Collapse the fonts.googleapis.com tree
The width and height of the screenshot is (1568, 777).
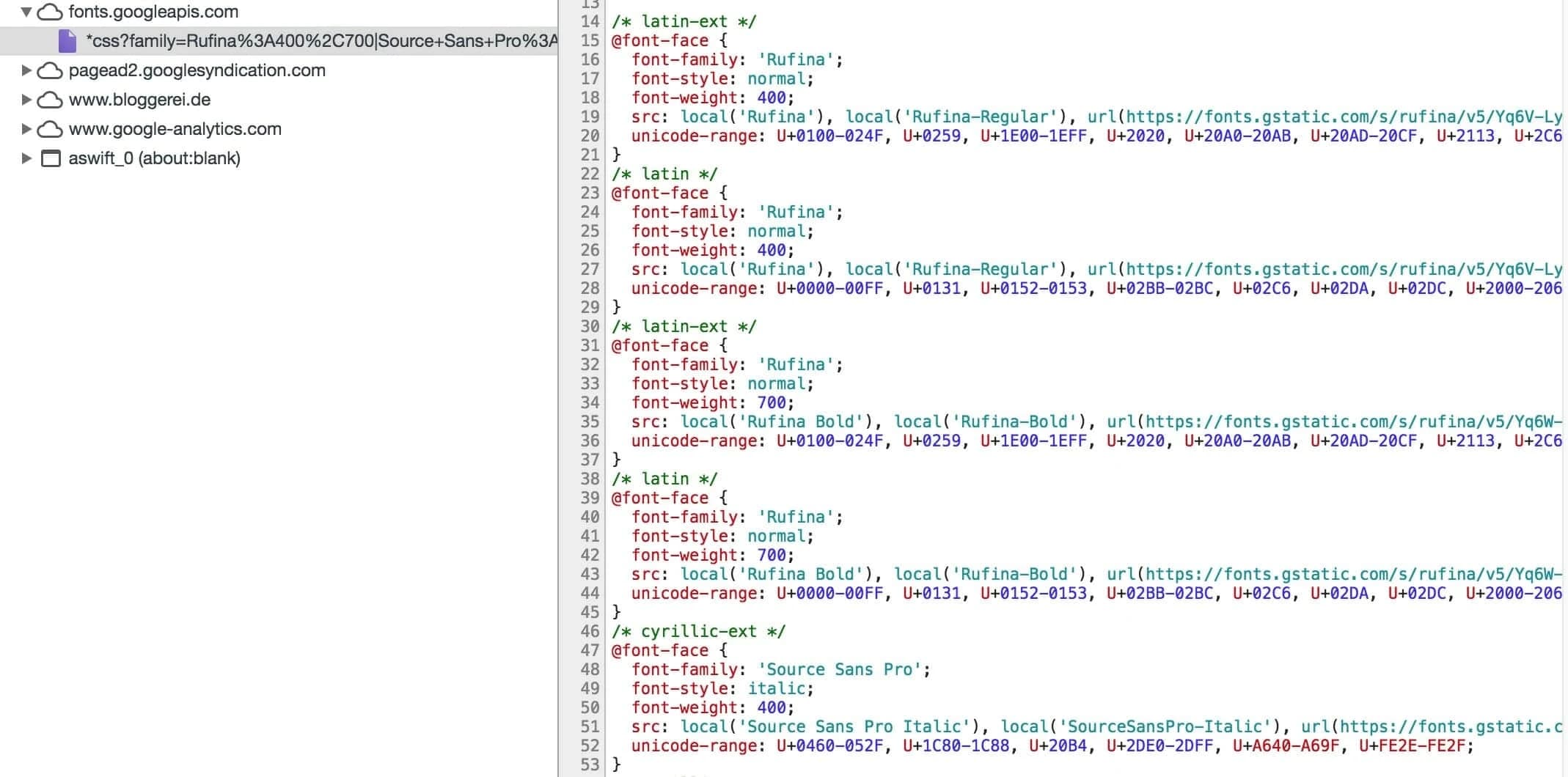(x=26, y=12)
